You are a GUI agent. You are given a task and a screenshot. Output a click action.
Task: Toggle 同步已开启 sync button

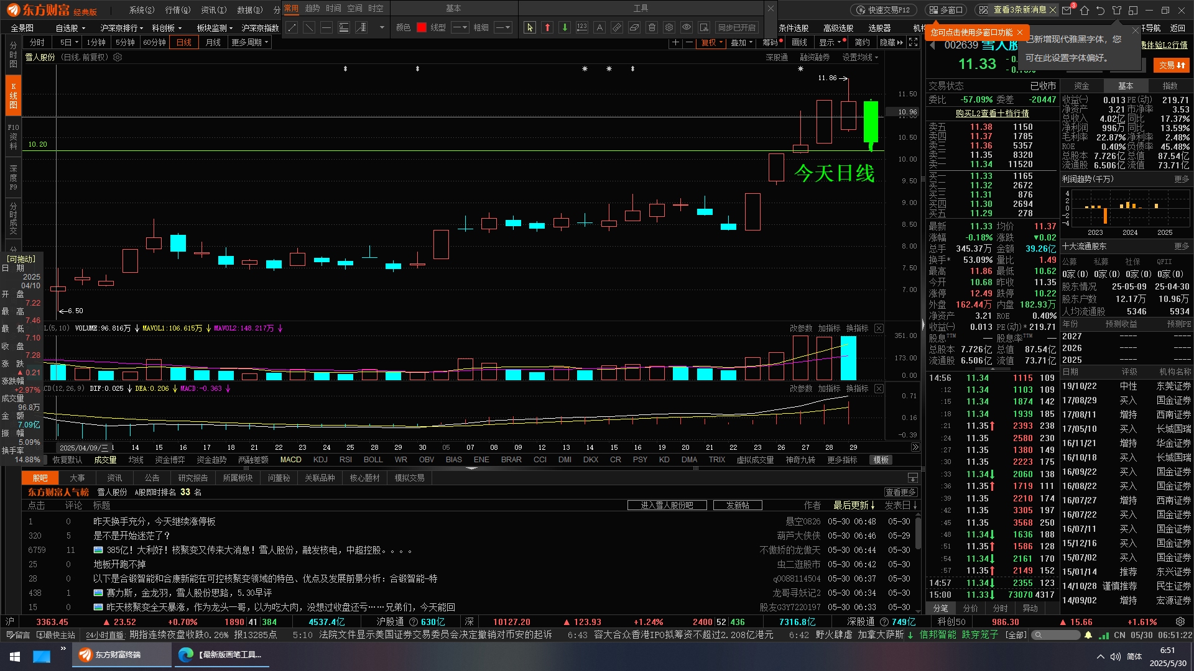click(x=737, y=27)
